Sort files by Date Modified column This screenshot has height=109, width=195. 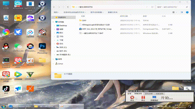tap(124, 16)
